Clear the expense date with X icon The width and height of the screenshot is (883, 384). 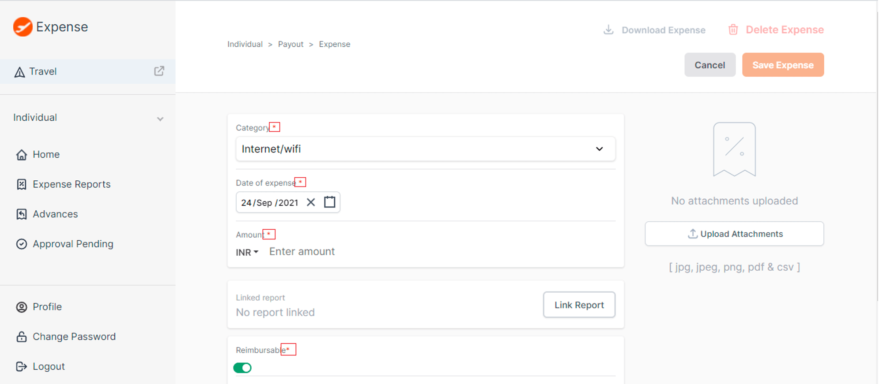(x=311, y=202)
